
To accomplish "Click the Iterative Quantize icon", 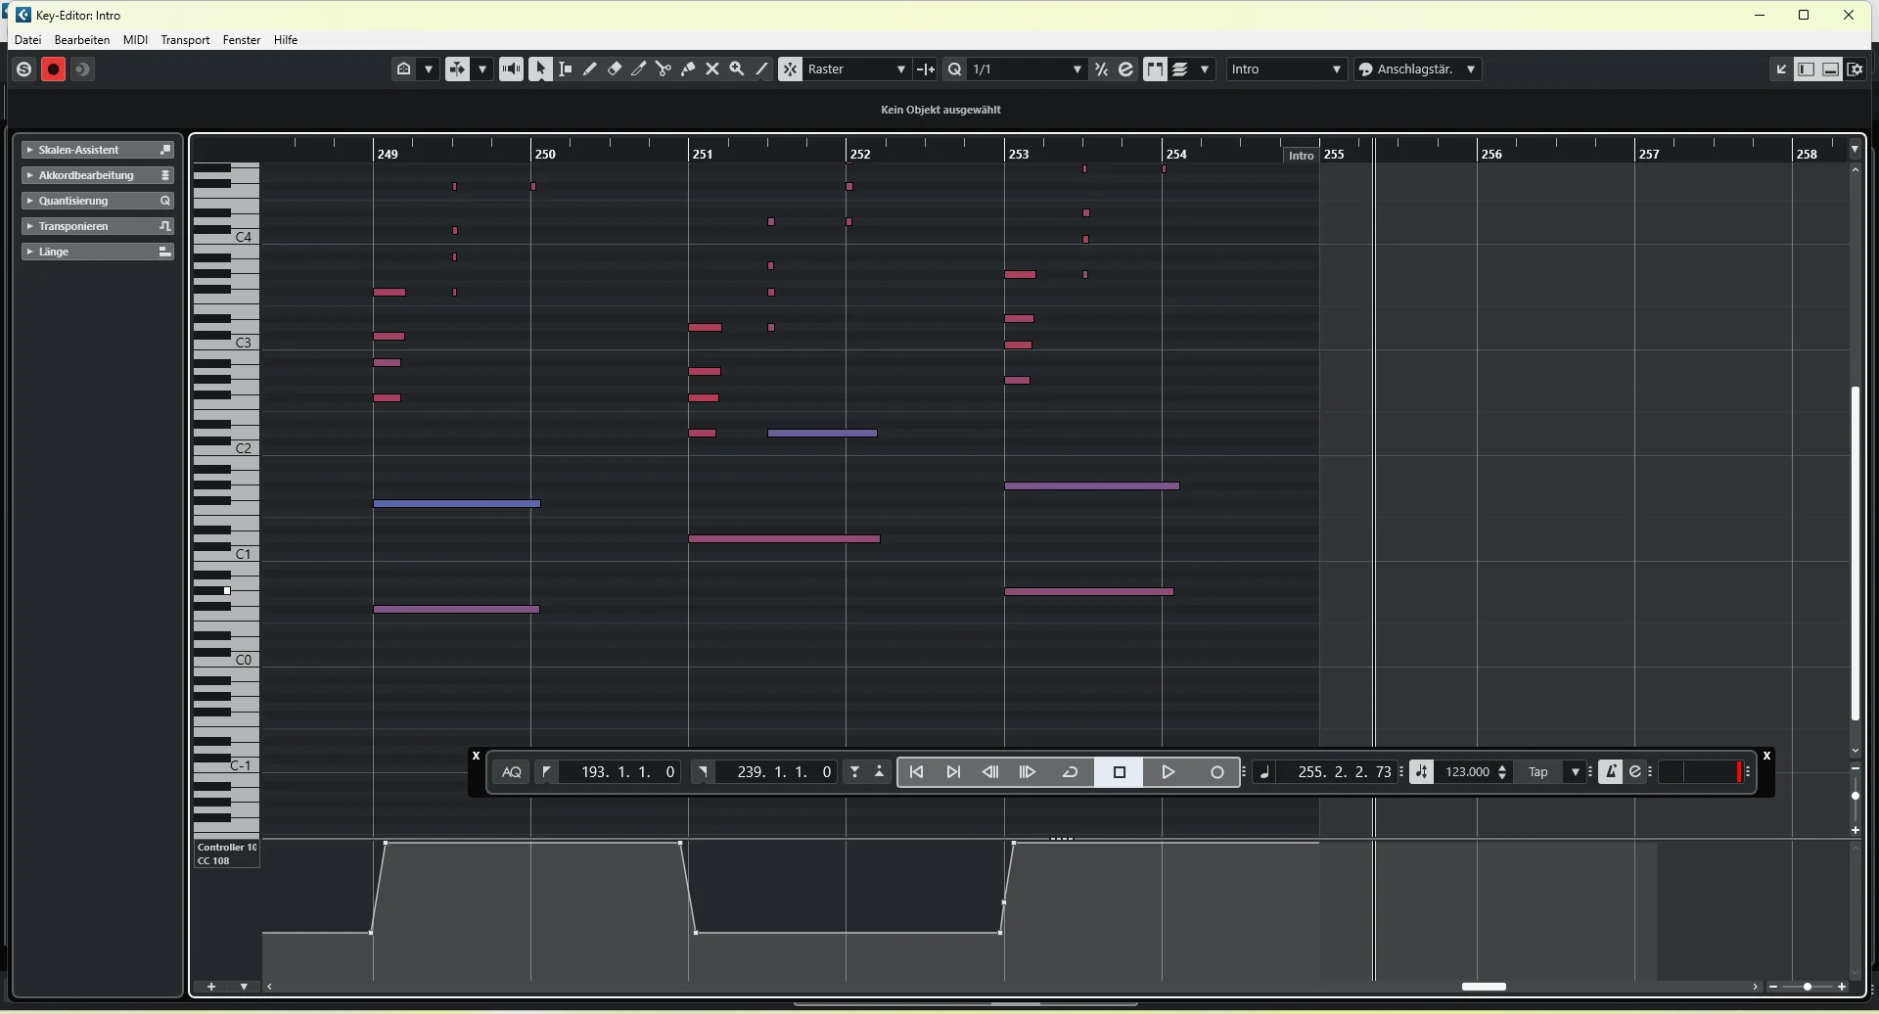I will click(1102, 69).
